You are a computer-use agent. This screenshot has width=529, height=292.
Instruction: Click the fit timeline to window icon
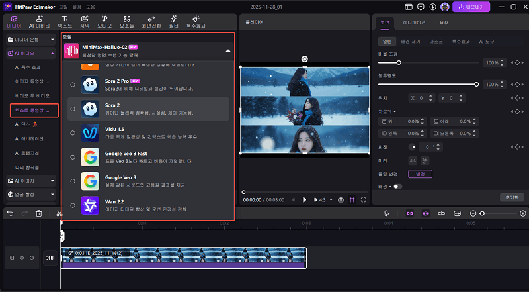457,213
